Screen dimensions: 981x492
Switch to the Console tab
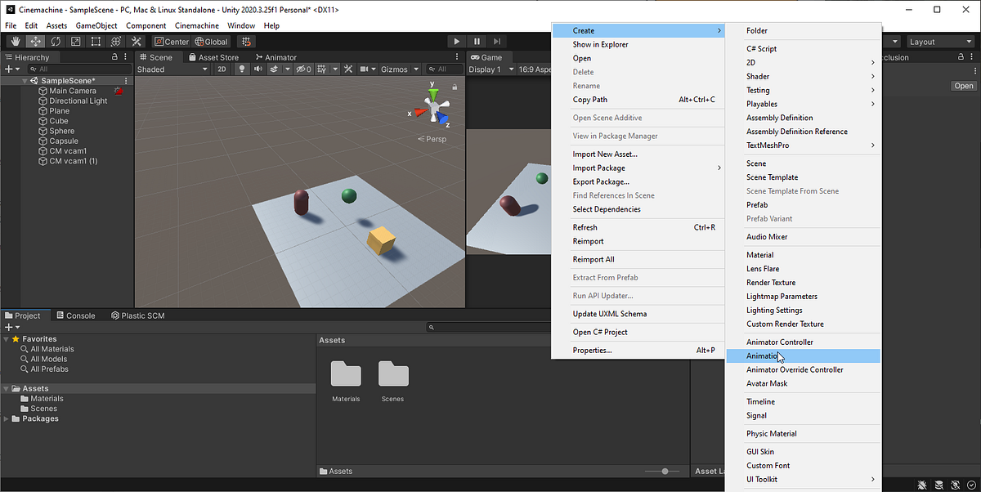coord(77,315)
